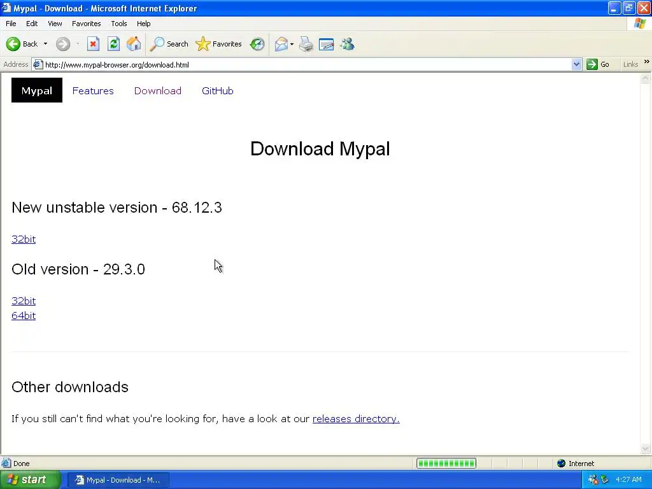Click the page icon in address bar
The width and height of the screenshot is (652, 489).
pos(38,64)
